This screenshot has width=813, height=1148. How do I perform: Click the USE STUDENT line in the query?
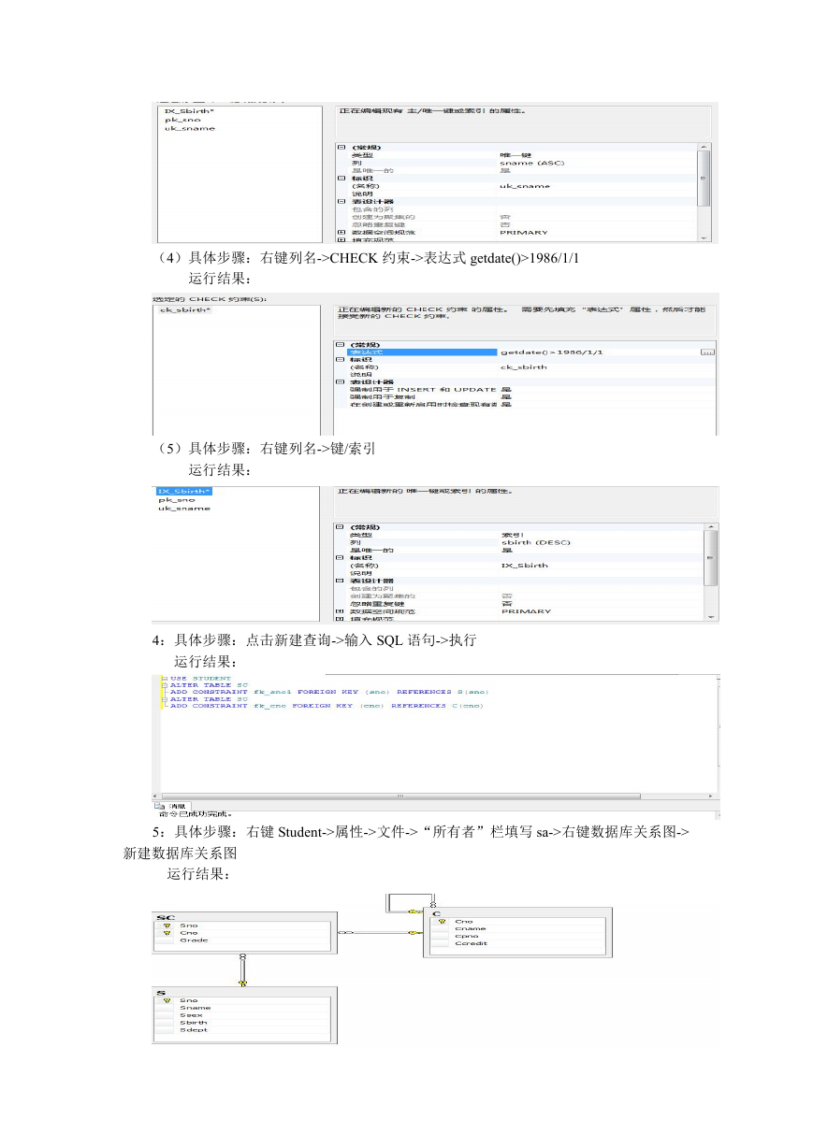(x=200, y=678)
